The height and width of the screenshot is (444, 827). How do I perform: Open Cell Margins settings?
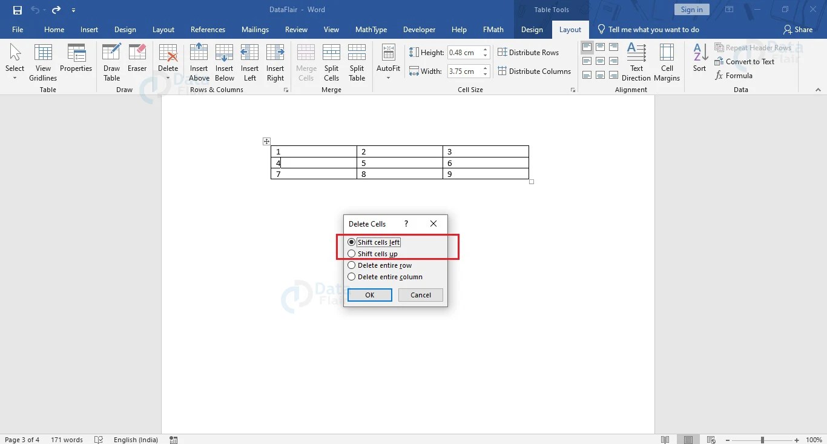[x=667, y=62]
